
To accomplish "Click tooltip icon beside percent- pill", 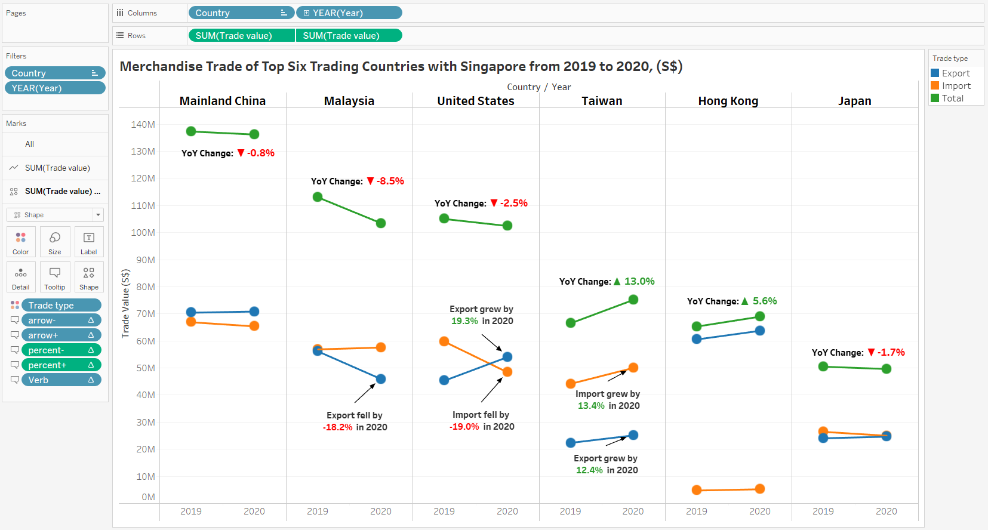I will (15, 350).
